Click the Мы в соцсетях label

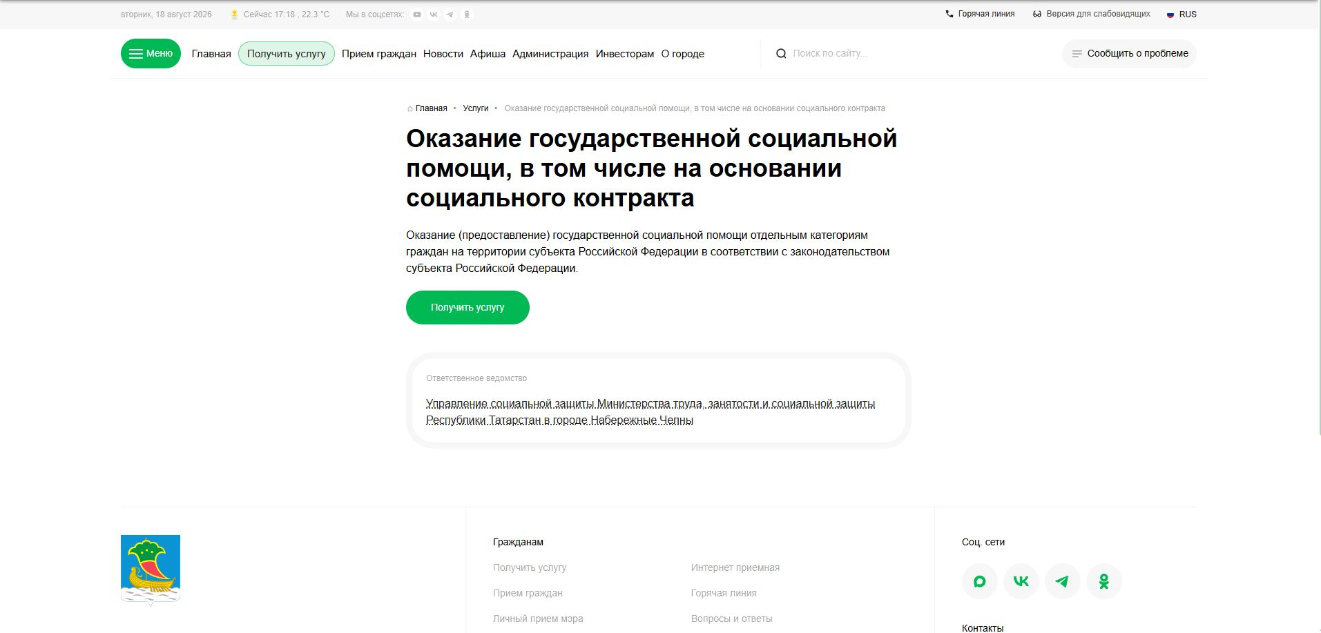pyautogui.click(x=375, y=14)
